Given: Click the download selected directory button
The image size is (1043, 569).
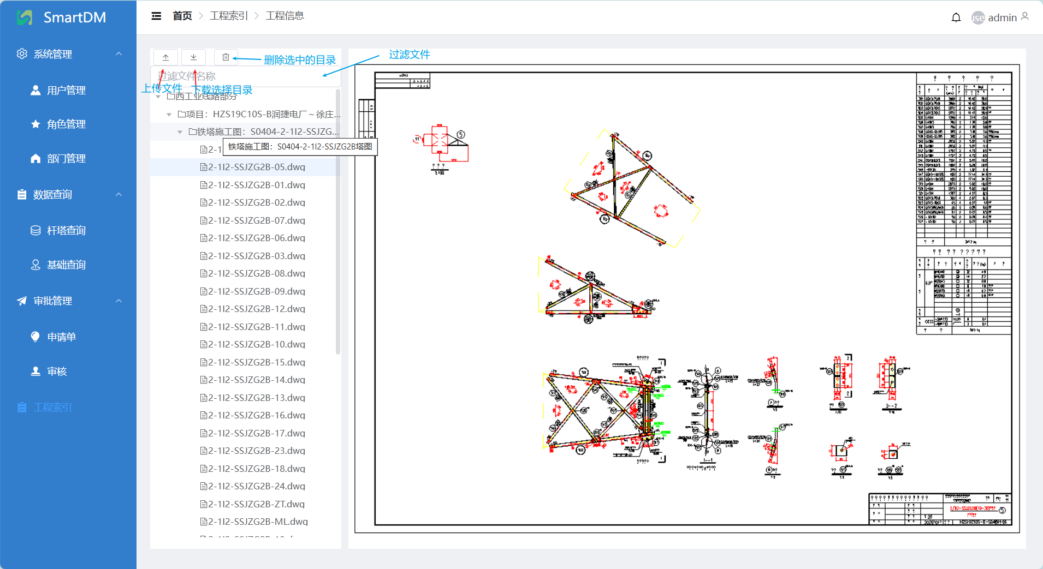Looking at the screenshot, I should point(193,57).
